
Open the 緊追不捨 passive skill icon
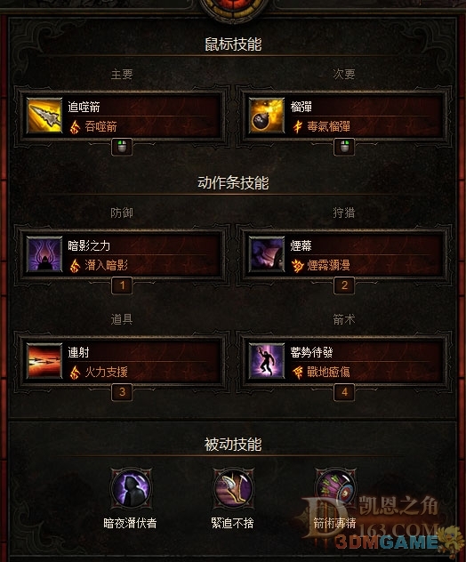(x=233, y=488)
